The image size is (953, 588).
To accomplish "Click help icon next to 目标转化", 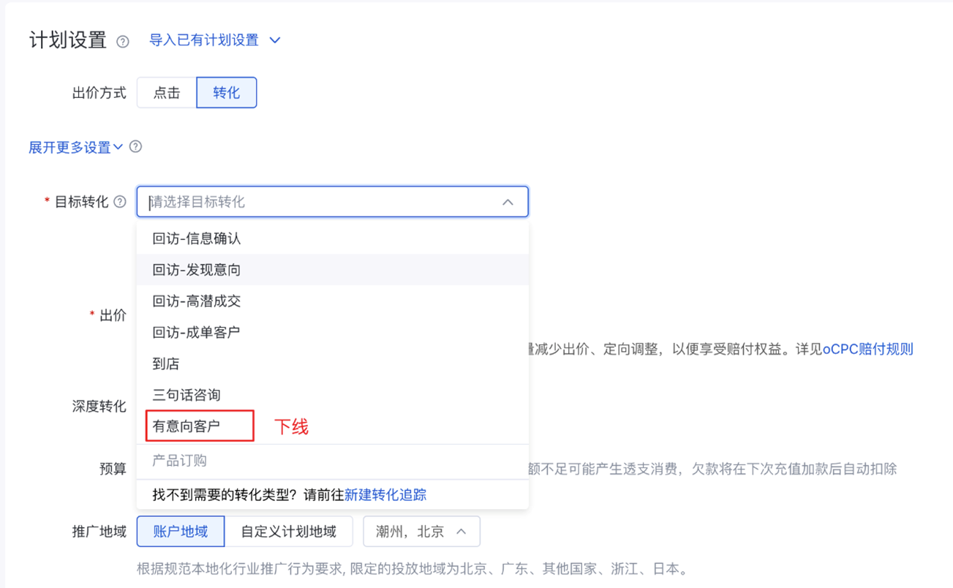I will (x=120, y=202).
